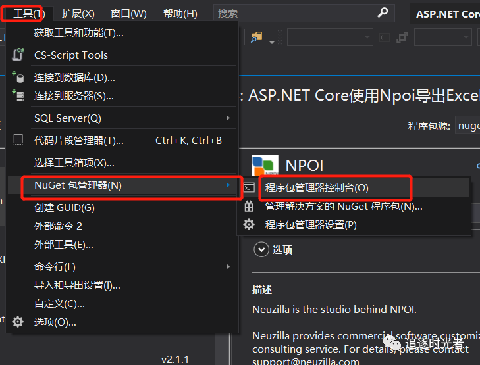
Task: Click into the 搜索 input field
Action: point(296,13)
